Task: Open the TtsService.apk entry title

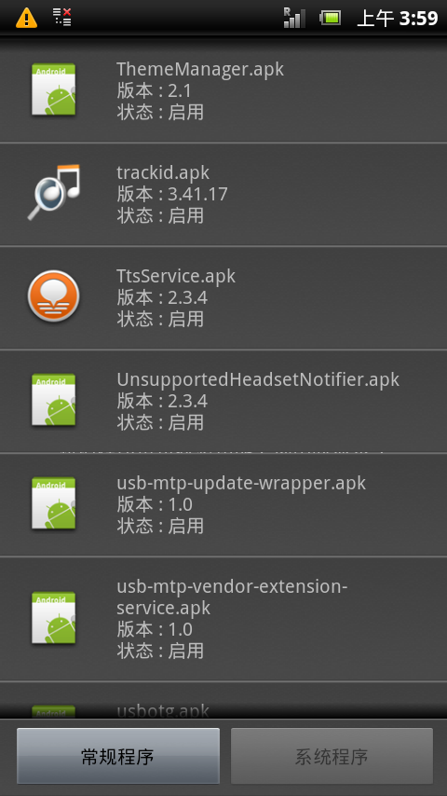Action: tap(176, 276)
